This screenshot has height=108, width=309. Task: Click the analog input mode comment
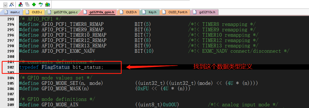tap(243, 105)
